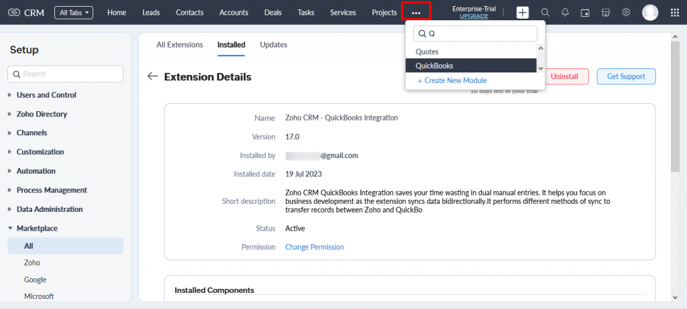Click the Active status value
This screenshot has width=687, height=309.
pos(295,229)
